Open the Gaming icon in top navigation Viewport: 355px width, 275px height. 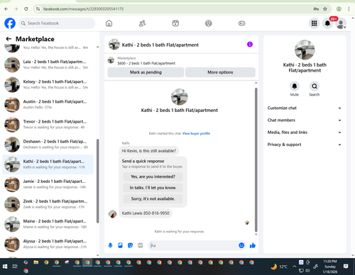pyautogui.click(x=241, y=23)
